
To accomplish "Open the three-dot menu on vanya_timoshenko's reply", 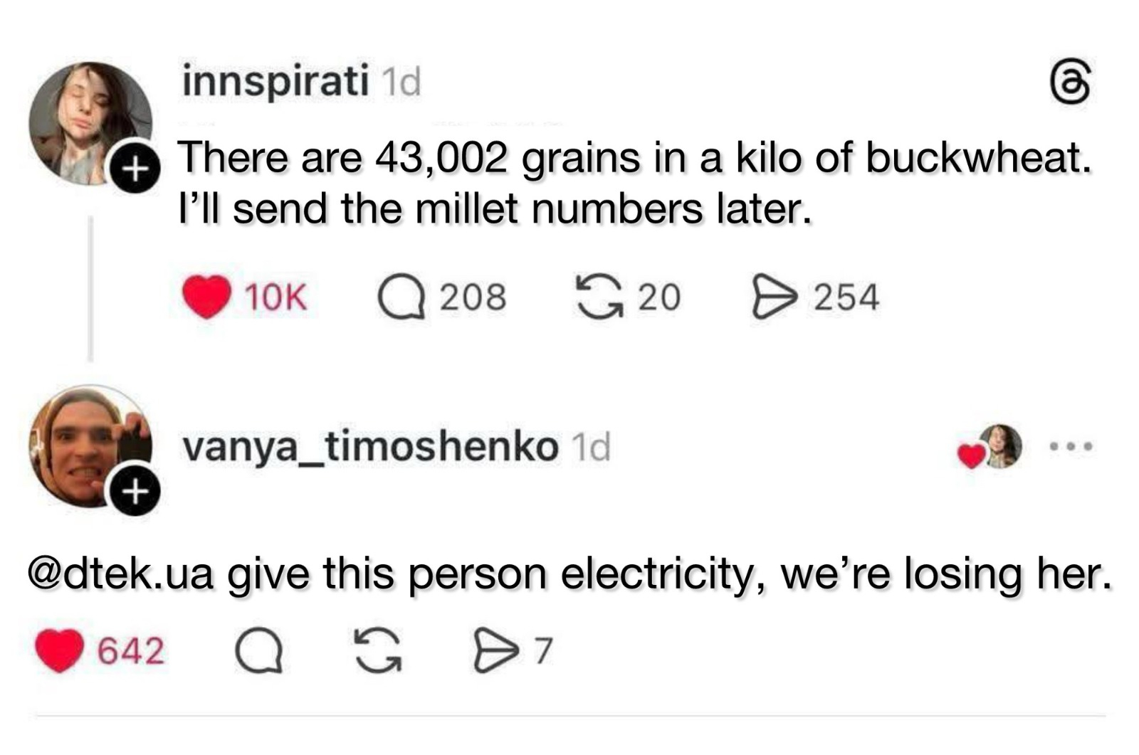I will tap(1070, 447).
